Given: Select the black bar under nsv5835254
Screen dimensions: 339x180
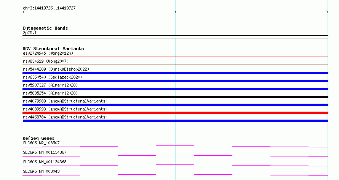Looking at the screenshot, I should (x=175, y=97).
